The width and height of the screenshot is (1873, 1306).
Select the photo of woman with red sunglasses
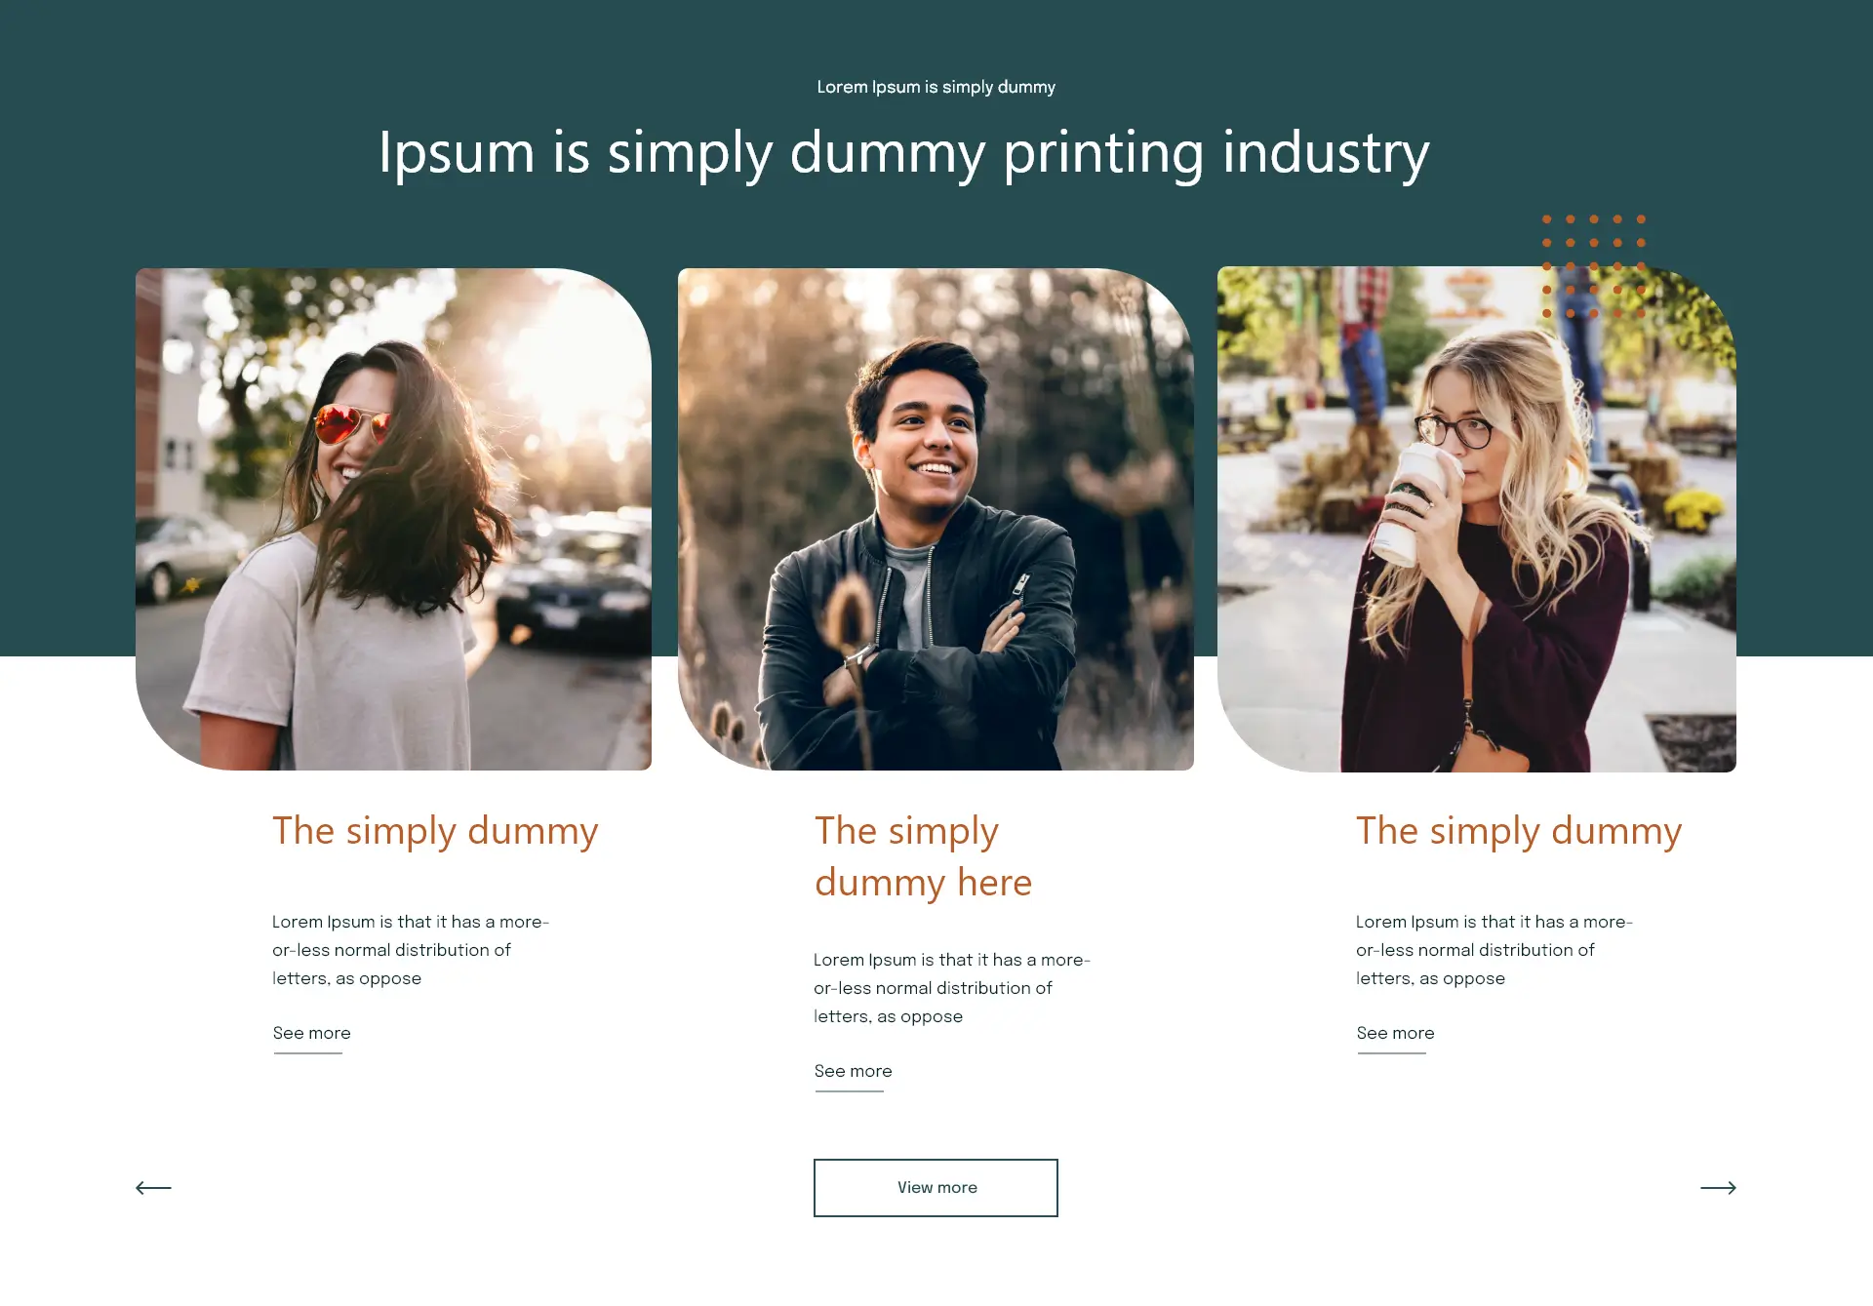[x=393, y=519]
